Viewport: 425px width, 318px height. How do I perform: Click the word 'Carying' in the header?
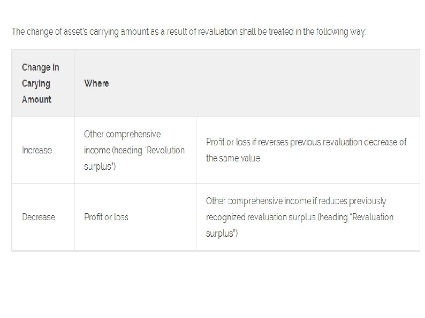[36, 83]
